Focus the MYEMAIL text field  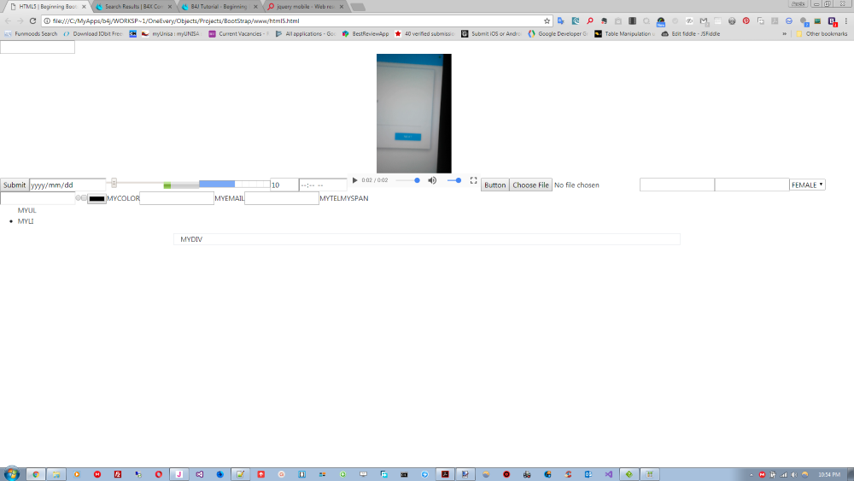(x=177, y=198)
